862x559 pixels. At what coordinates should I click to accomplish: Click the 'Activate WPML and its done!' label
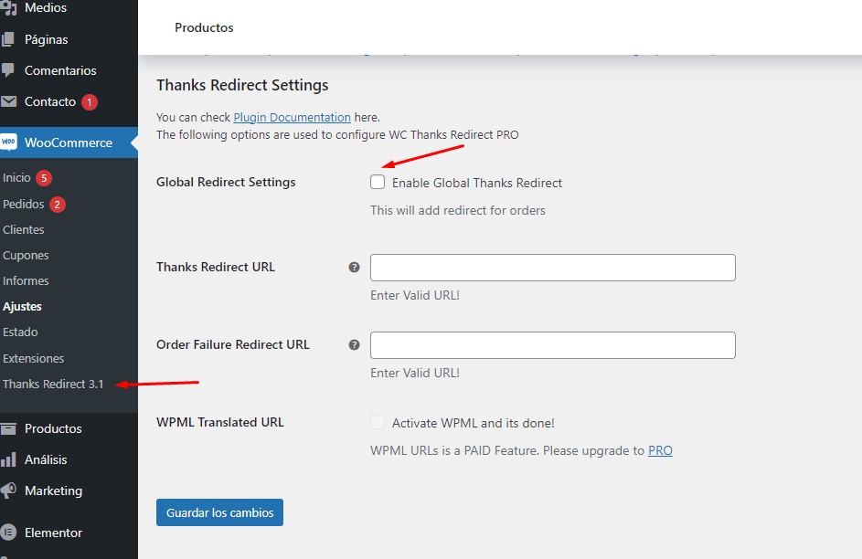474,423
